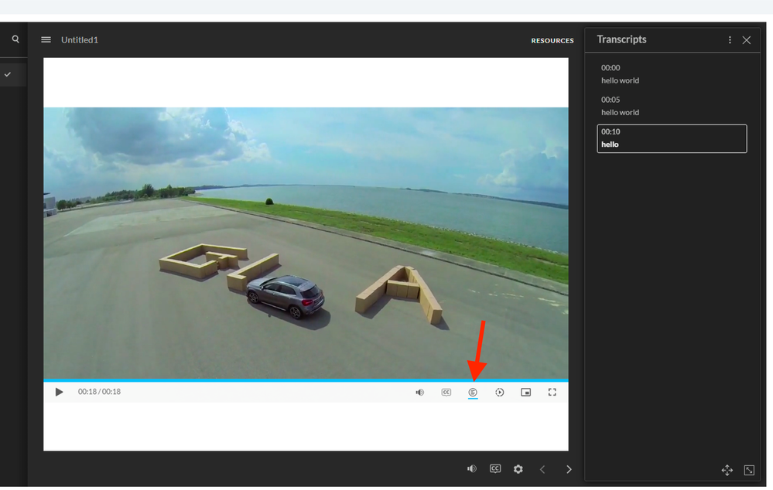This screenshot has width=773, height=490.
Task: Close the Transcripts panel
Action: click(x=747, y=40)
